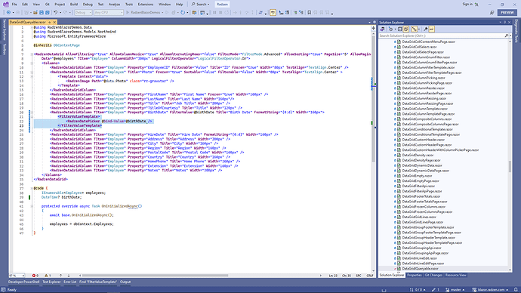Open the Server Explorer side tab
The height and width of the screenshot is (293, 521).
[5, 30]
